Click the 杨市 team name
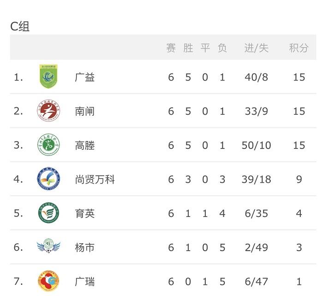Viewport: 323px width, 296px height. point(84,247)
